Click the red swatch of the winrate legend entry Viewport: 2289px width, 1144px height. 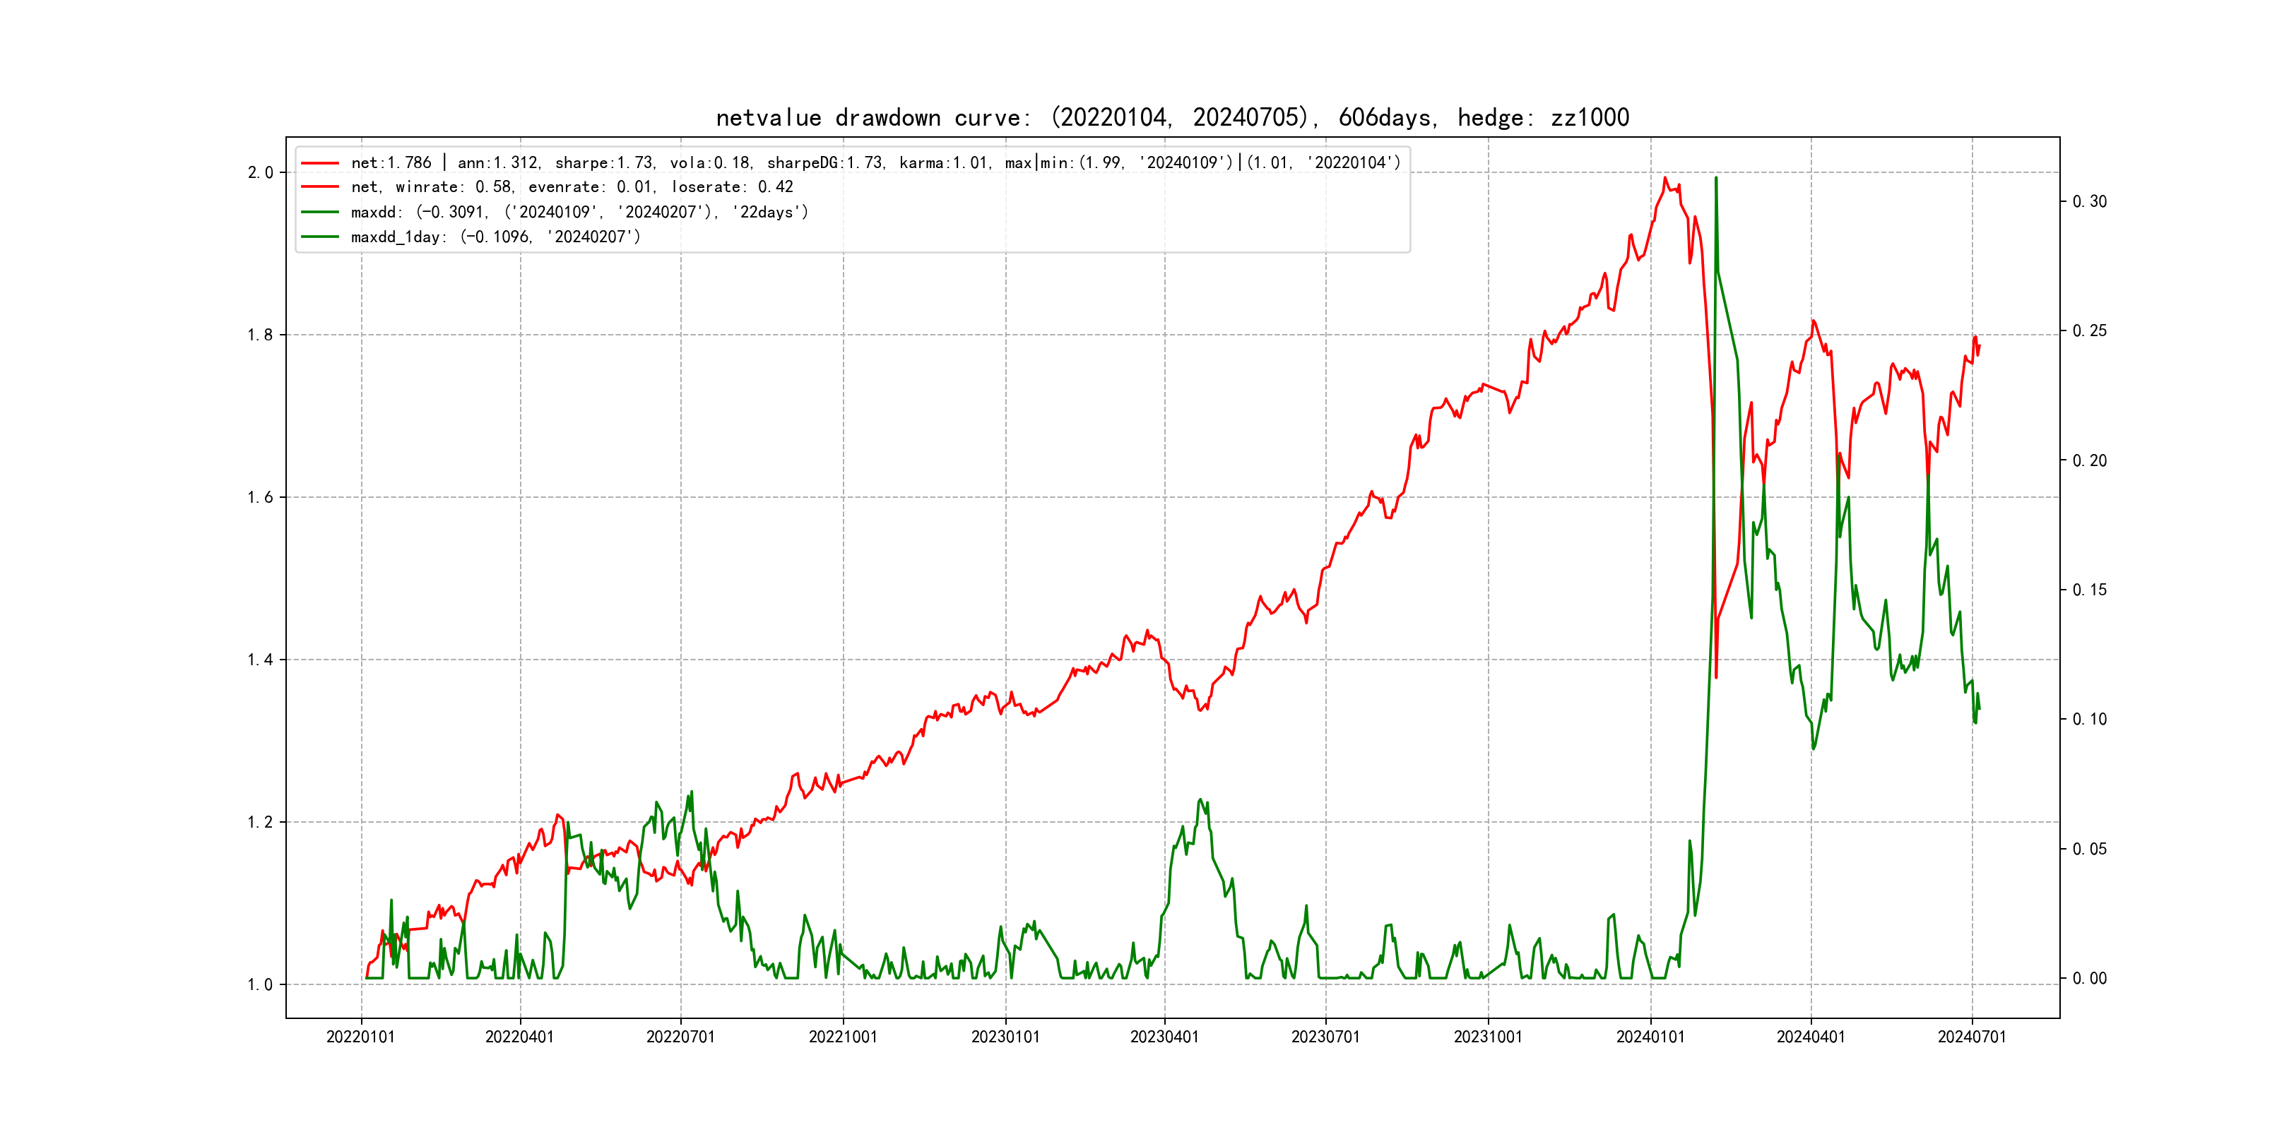pos(320,187)
